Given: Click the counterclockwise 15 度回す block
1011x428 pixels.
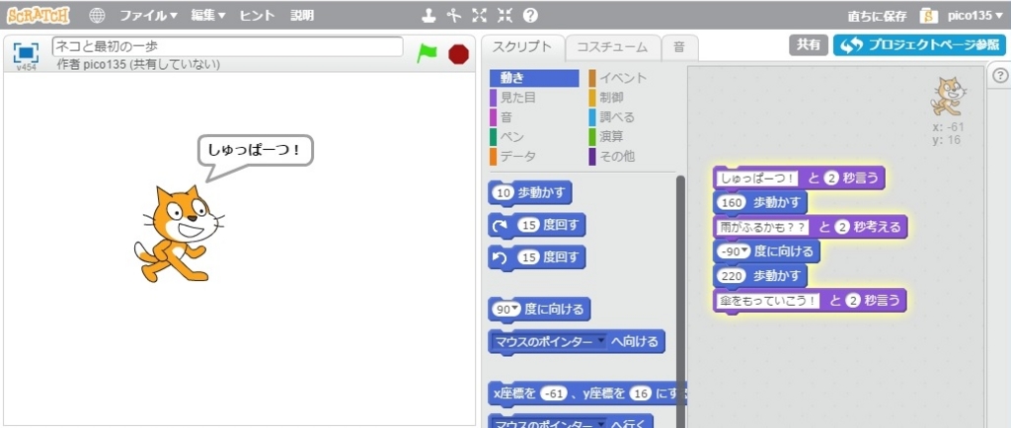Looking at the screenshot, I should (x=537, y=258).
